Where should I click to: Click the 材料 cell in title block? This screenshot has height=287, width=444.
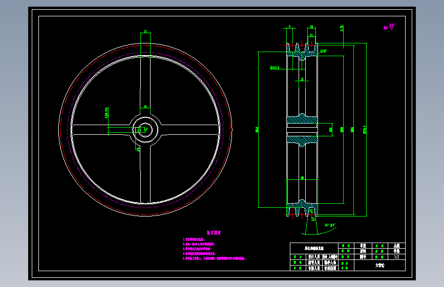pyautogui.click(x=363, y=251)
